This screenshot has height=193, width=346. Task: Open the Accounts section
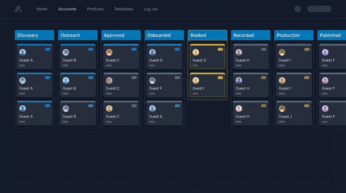67,9
